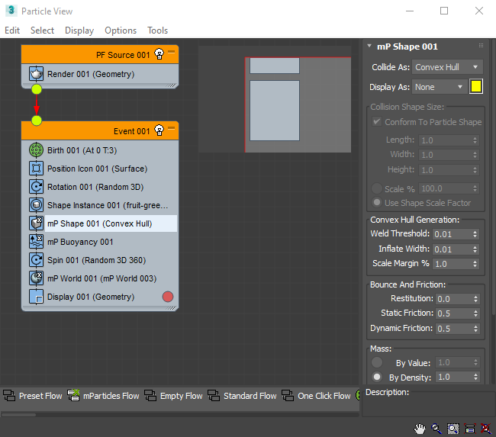Toggle Conform To Particle Shape checkbox

coord(377,122)
